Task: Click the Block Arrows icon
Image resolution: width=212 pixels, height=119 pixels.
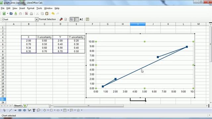Action: point(58,110)
